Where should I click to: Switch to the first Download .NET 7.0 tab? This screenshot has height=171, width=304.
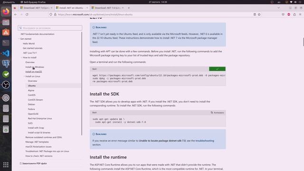37,8
